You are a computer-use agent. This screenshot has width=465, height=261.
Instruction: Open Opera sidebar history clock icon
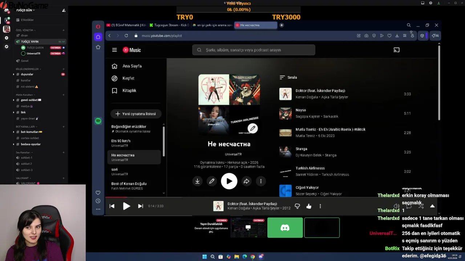coord(98,201)
